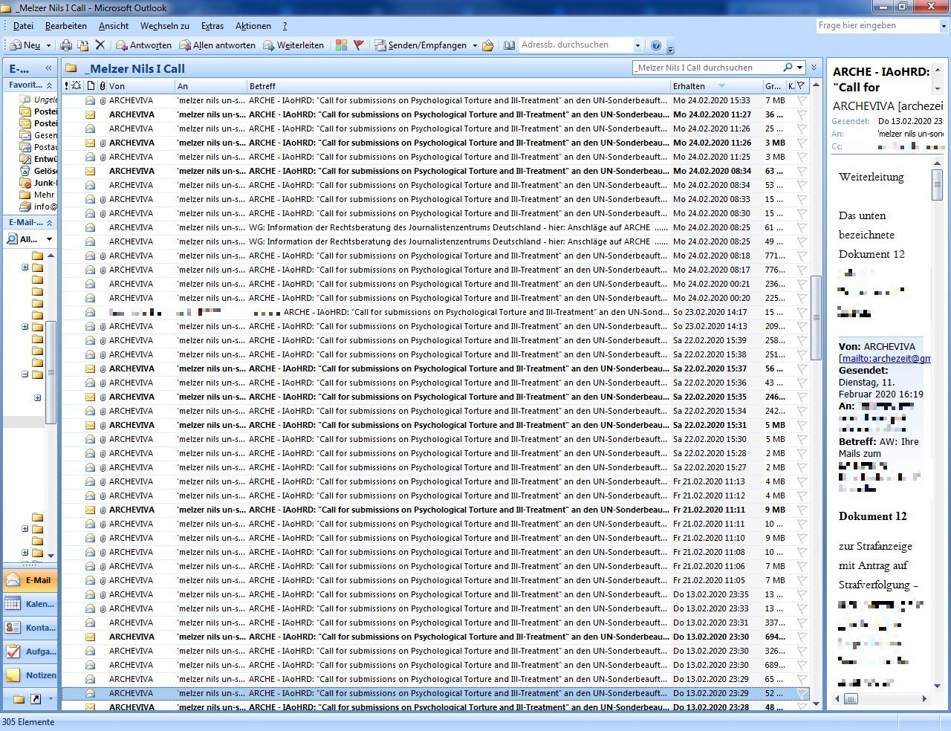Click the Allen antworten button
Viewport: 951px width, 731px height.
pos(217,45)
